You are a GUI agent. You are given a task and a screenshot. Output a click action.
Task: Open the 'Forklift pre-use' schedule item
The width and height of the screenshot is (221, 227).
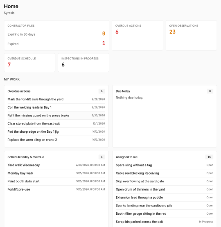(x=56, y=189)
